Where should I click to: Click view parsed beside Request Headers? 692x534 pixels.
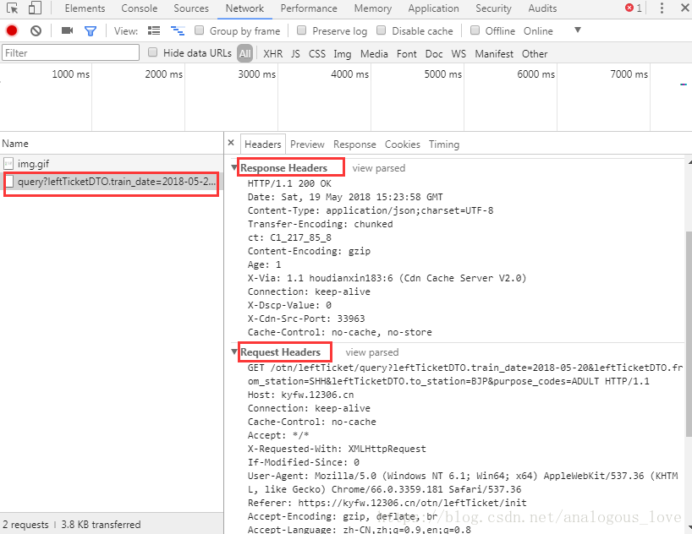(372, 352)
